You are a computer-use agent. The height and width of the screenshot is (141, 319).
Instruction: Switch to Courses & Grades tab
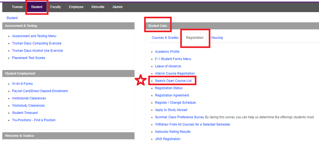click(165, 38)
